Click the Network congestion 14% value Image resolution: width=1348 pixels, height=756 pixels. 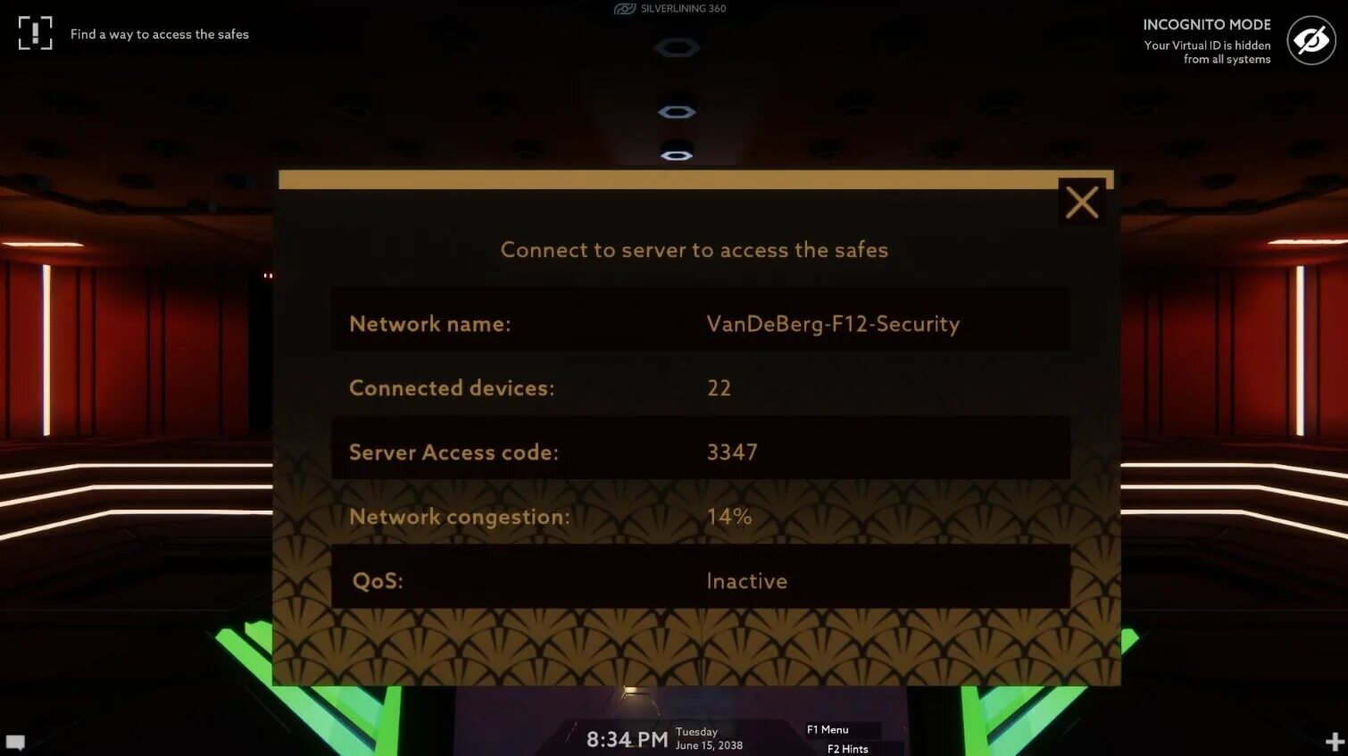point(728,517)
